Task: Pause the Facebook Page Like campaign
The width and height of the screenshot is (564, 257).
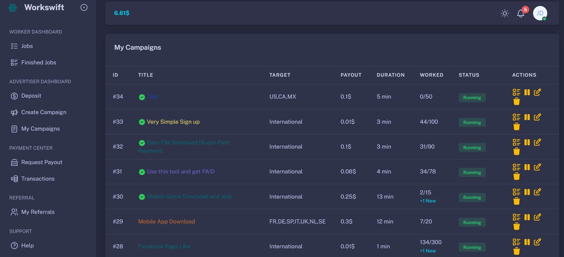Action: (x=527, y=242)
